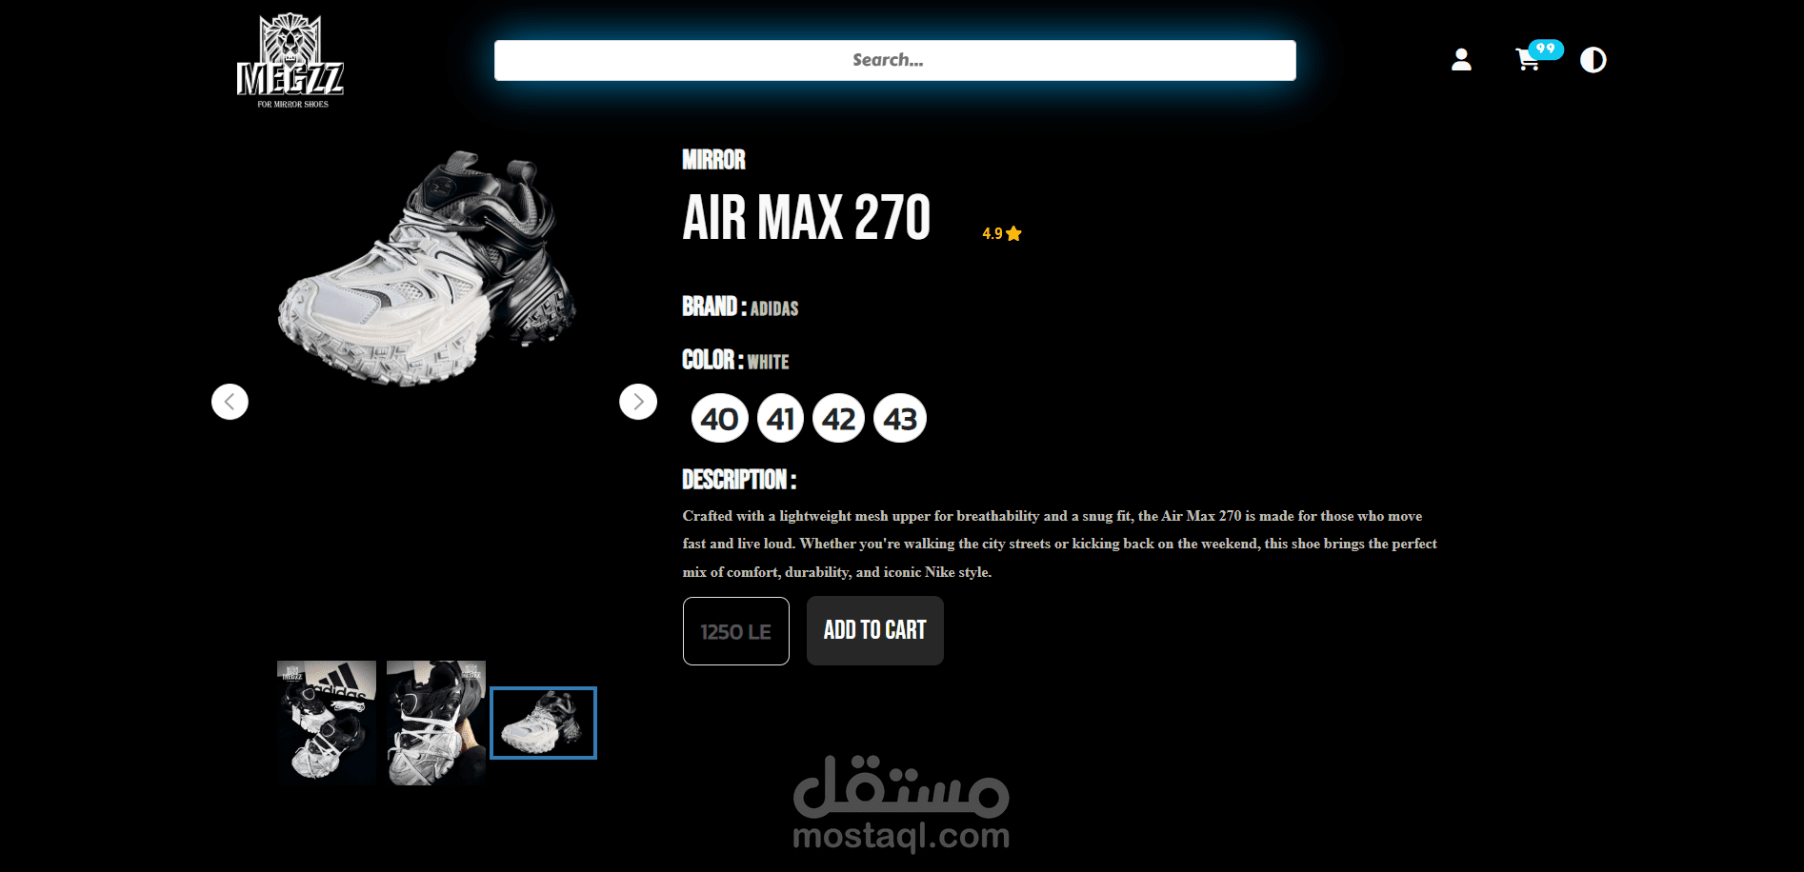
Task: Select shoe size 42
Action: point(838,418)
